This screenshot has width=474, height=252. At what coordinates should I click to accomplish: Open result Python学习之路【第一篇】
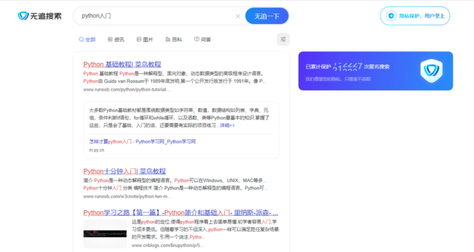181,212
